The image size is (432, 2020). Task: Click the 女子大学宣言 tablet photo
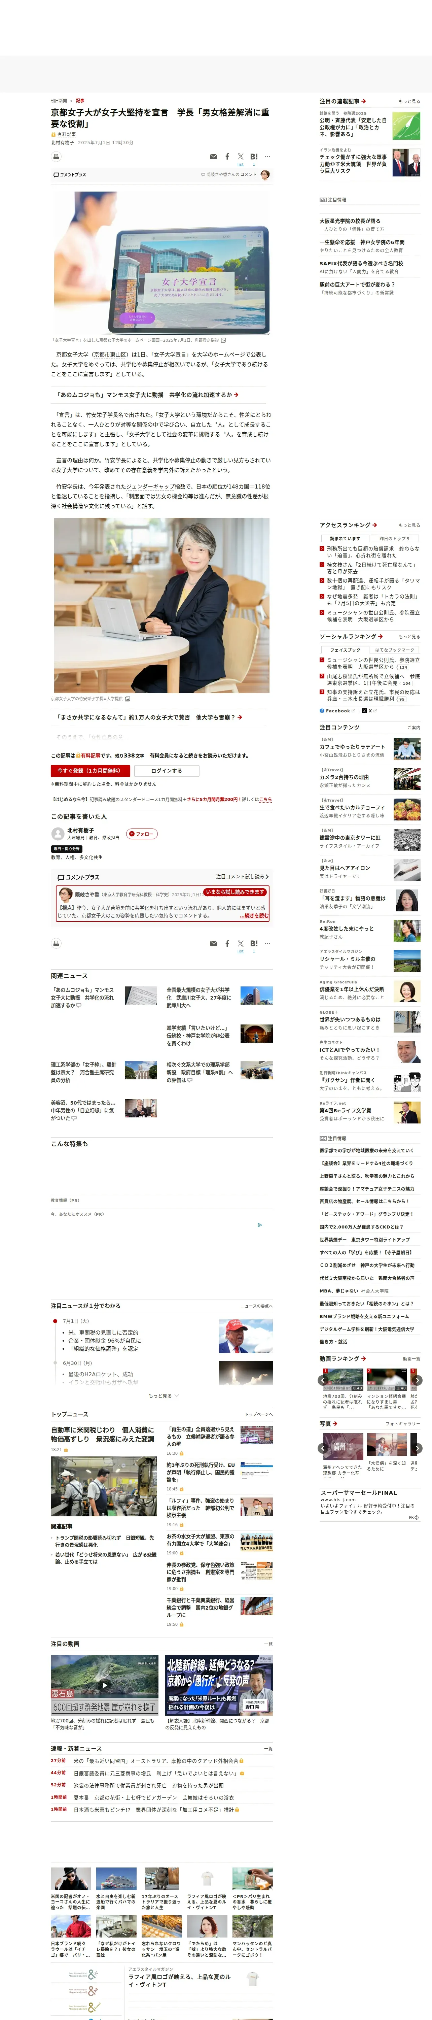[161, 263]
